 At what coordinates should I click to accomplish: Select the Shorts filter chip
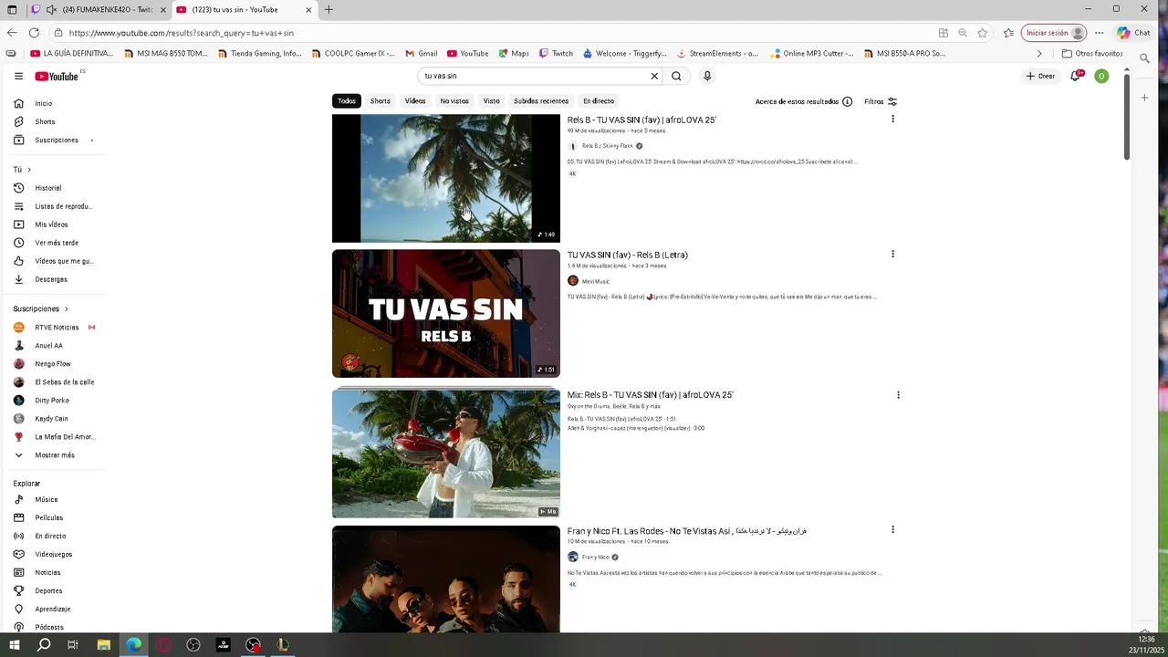tap(381, 101)
